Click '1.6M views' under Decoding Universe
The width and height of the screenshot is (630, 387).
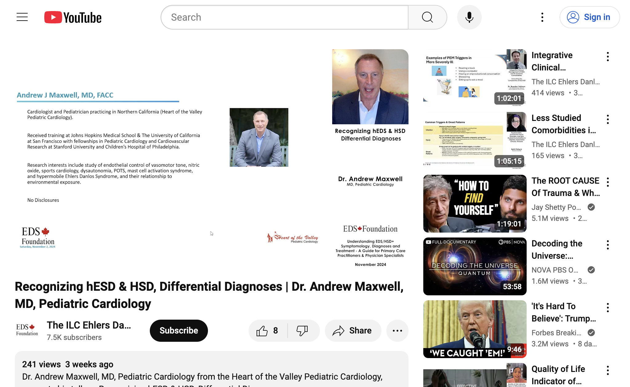pyautogui.click(x=550, y=281)
